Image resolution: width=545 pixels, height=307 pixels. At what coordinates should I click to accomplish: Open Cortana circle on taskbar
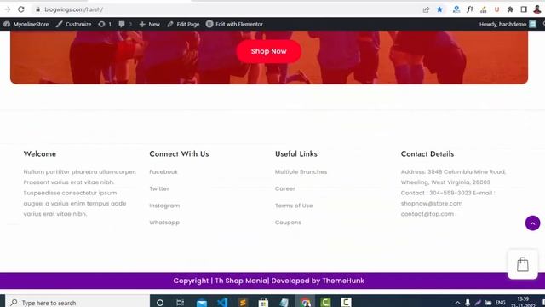(160, 303)
